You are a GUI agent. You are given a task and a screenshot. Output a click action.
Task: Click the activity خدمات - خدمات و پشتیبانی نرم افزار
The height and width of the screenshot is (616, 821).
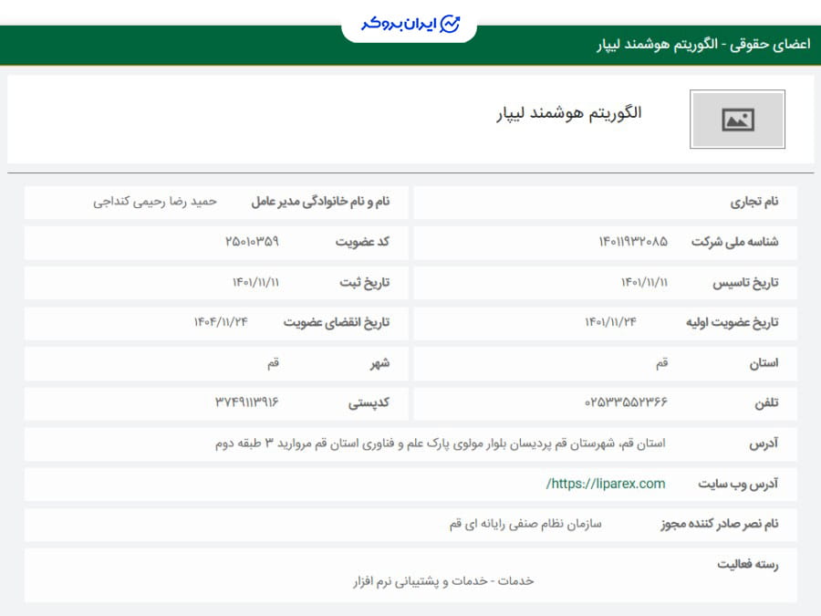coord(443,581)
